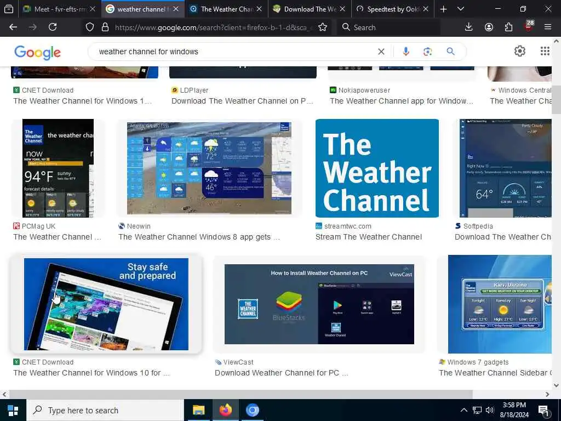Open the notifications action center

[x=544, y=411]
